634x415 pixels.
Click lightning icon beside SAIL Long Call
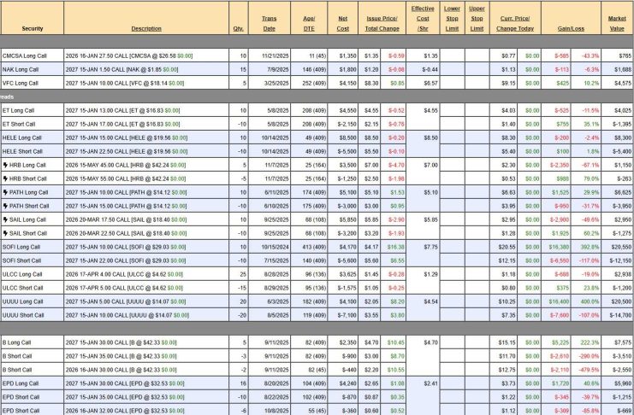click(x=5, y=219)
